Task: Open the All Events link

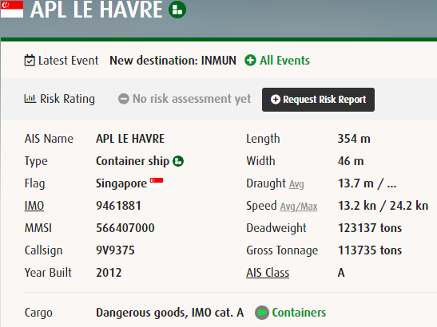Action: 284,61
